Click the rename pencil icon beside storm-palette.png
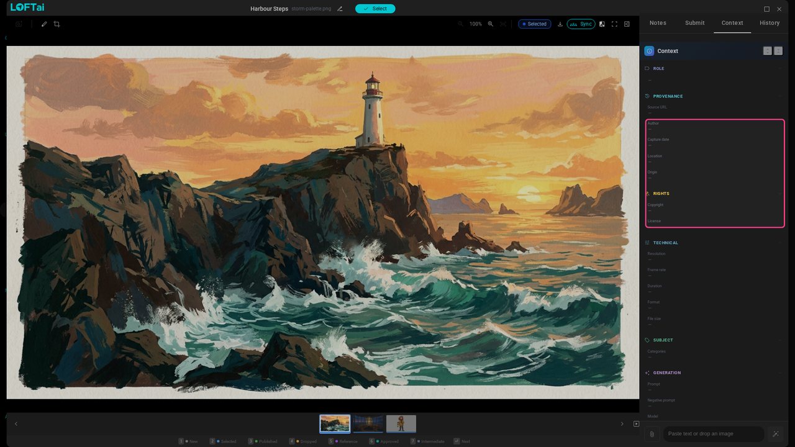Screen dimensions: 795x447 pyautogui.click(x=340, y=9)
